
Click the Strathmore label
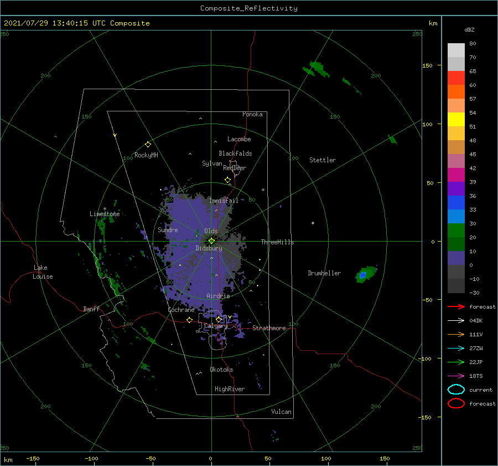pos(269,328)
